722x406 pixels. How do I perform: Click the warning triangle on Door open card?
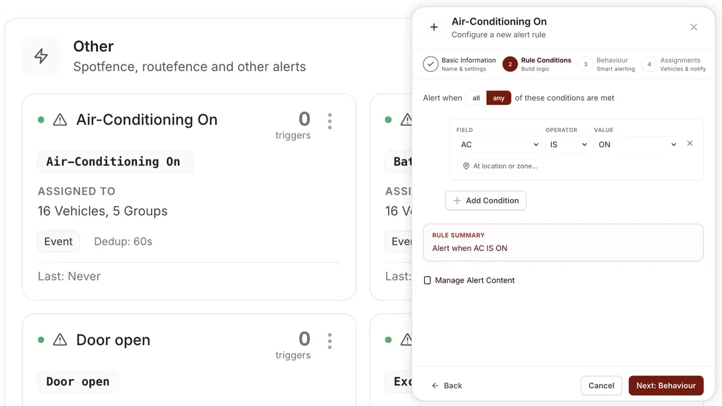pyautogui.click(x=60, y=340)
